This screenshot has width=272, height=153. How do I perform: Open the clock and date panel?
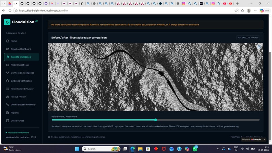(x=263, y=149)
